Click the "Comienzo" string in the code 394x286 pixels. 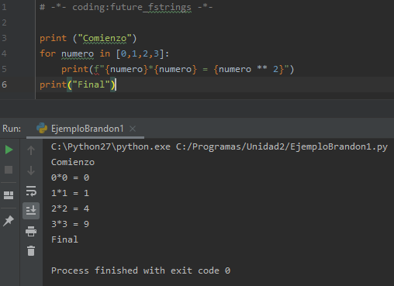105,38
